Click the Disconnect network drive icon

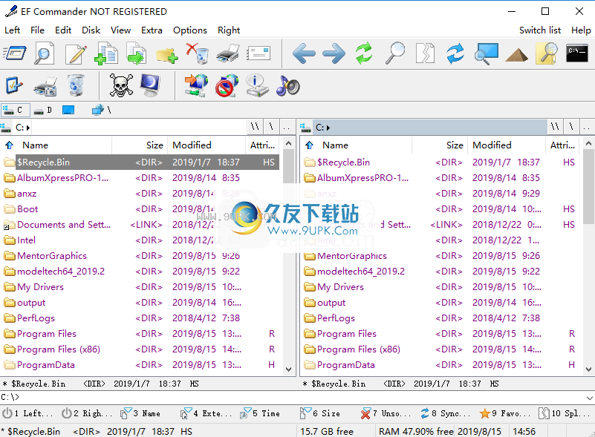[227, 85]
